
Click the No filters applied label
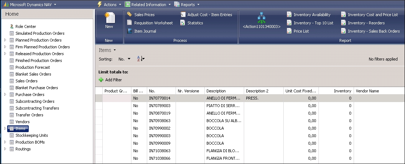point(383,59)
